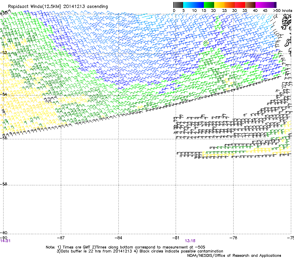Viewport: 294px width, 258px height.
Task: Click the NOAA/NESDIS credit text
Action: [234, 256]
